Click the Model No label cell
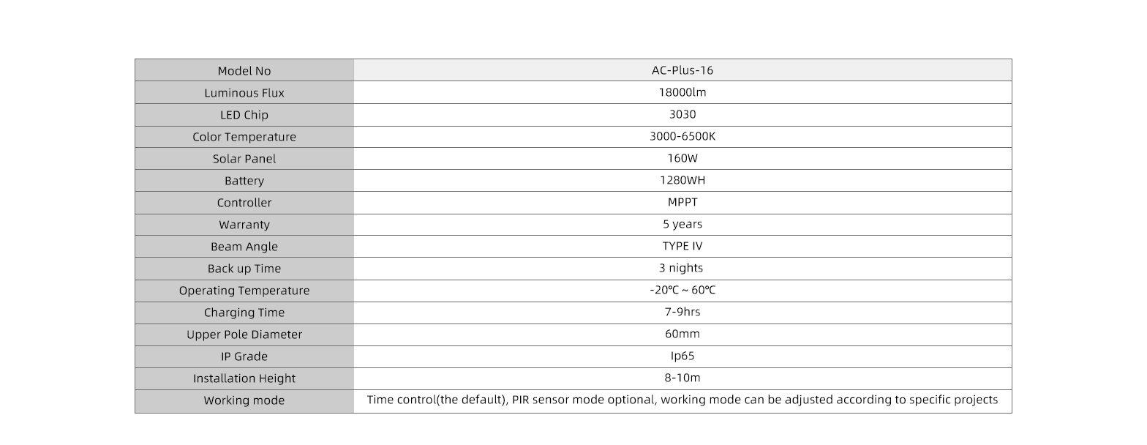 click(244, 71)
